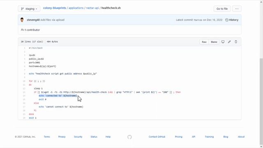
Task: Click the pencil edit file icon
Action: pyautogui.click(x=229, y=42)
